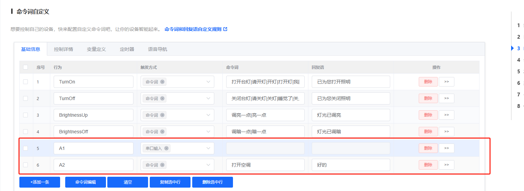
Task: Click >> button in TurnOn row
Action: point(447,82)
